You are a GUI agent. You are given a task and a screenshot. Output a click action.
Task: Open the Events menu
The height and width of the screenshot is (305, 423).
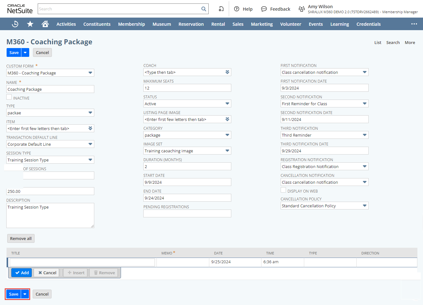(316, 24)
